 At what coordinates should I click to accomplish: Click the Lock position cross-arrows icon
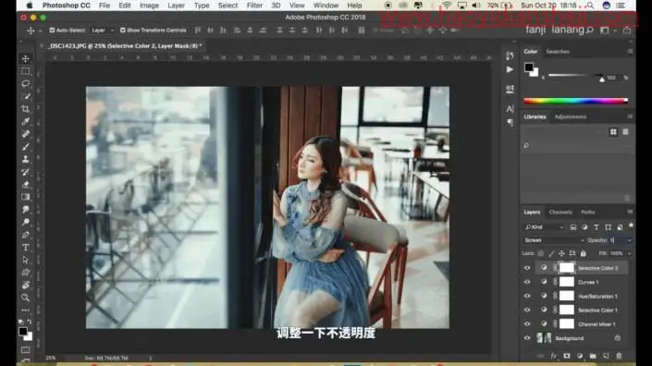tap(561, 253)
